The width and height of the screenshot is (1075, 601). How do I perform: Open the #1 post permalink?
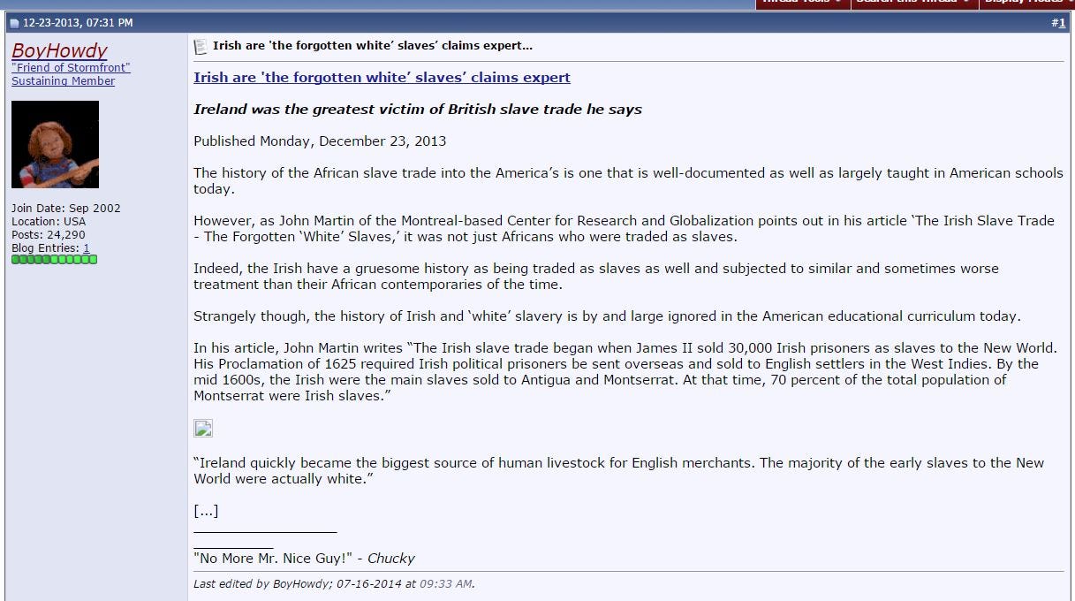point(1061,23)
